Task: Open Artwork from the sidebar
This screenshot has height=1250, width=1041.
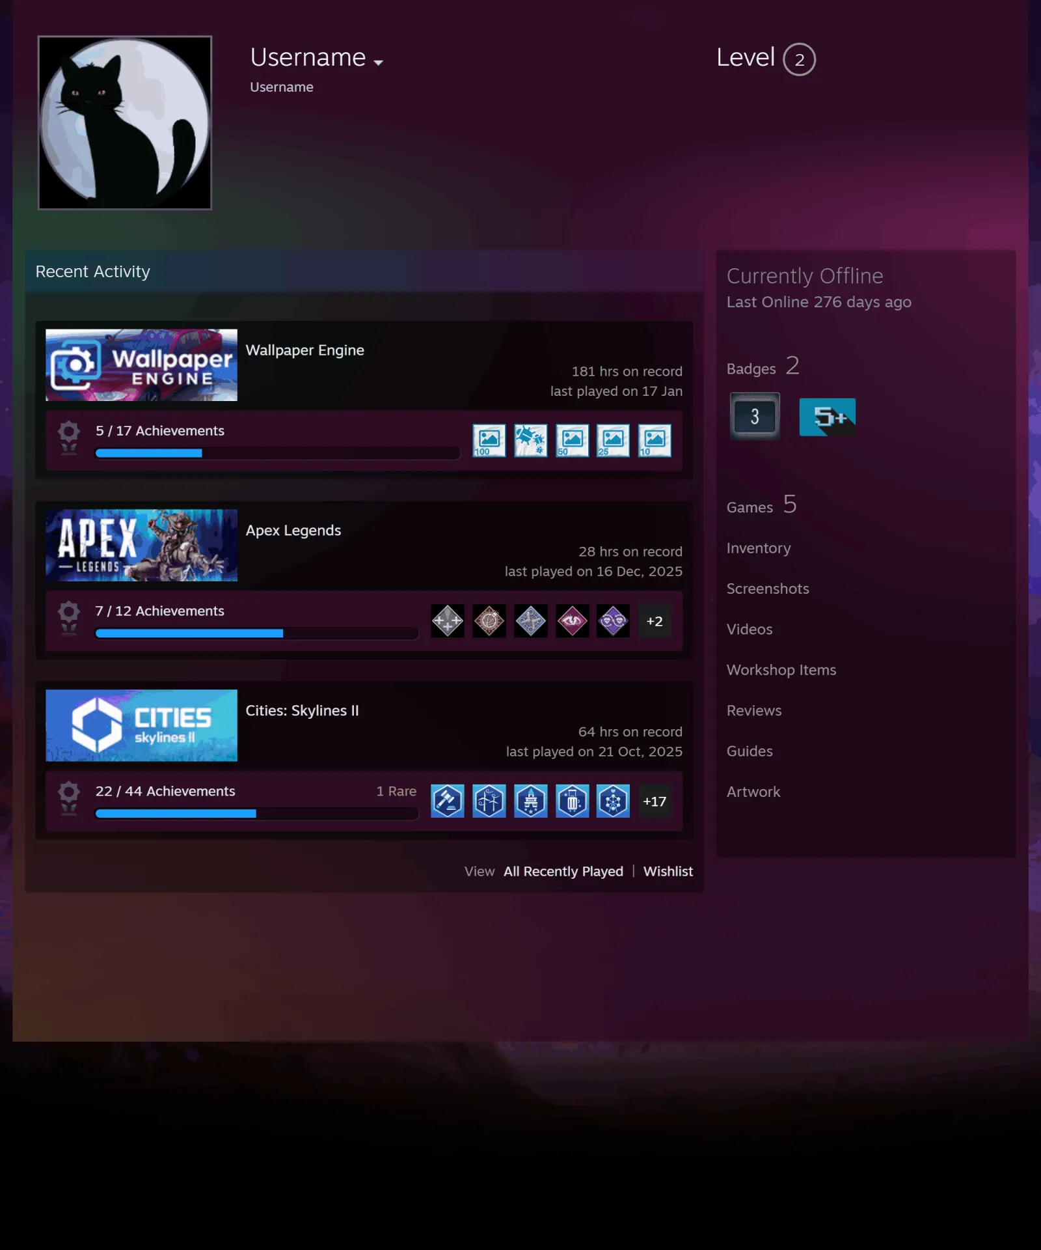Action: click(x=753, y=792)
